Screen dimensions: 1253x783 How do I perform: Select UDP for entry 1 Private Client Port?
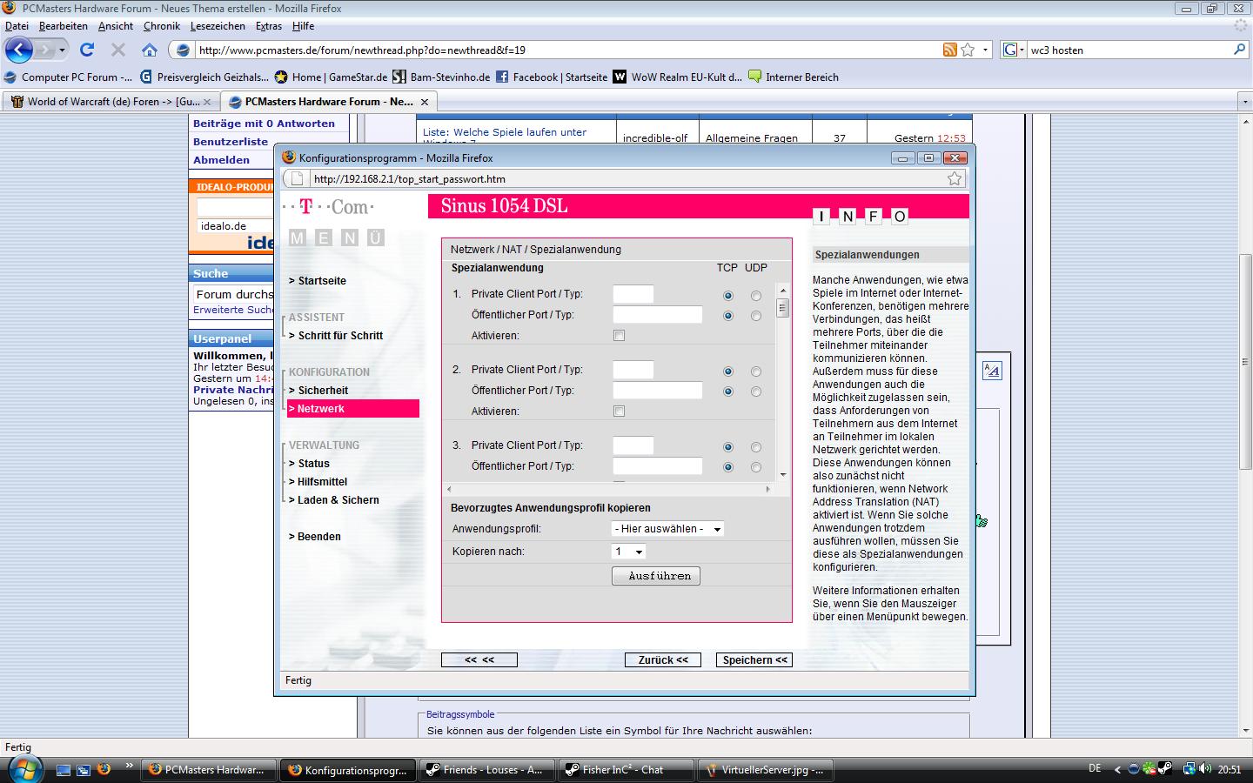pyautogui.click(x=756, y=296)
